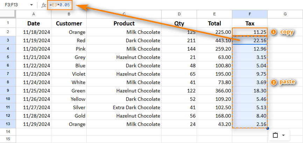Screen dimensions: 303x143
Task: Expand the Name box dropdown arrow
Action: pyautogui.click(x=31, y=5)
